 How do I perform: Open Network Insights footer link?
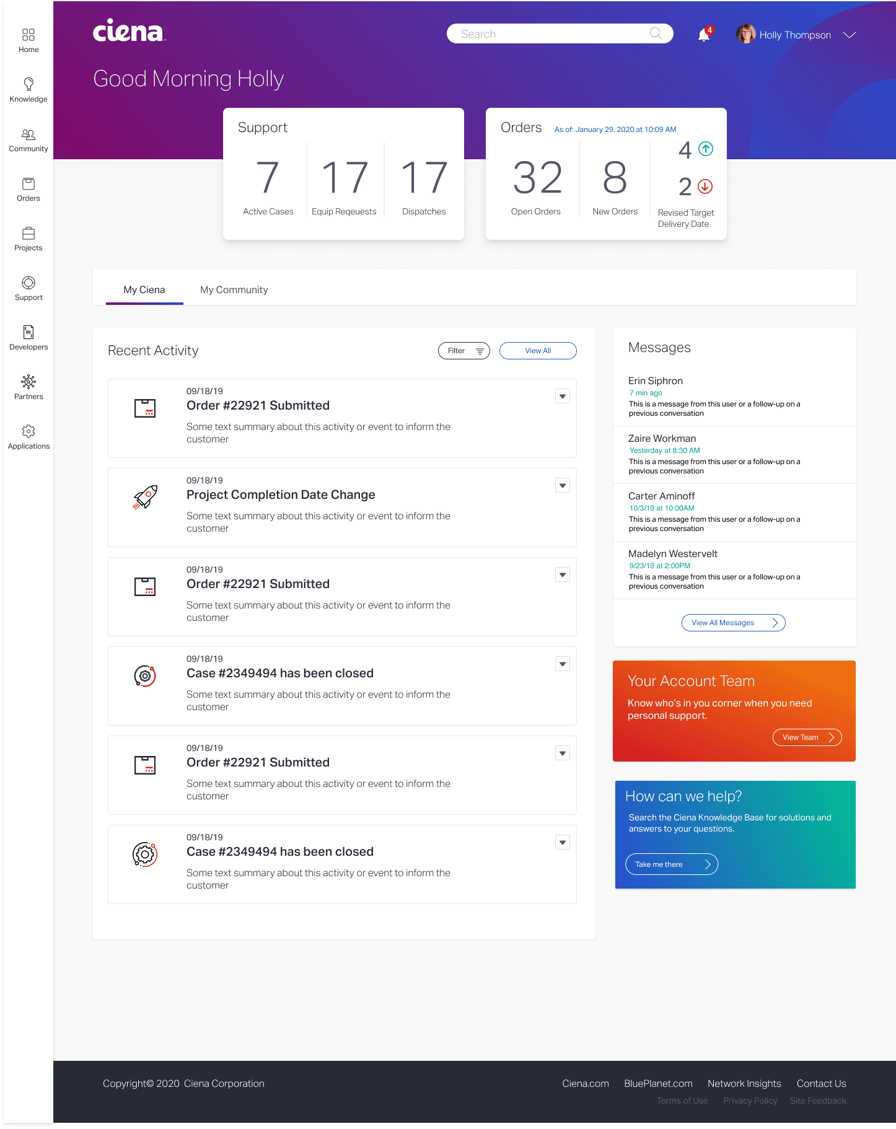(x=744, y=1083)
